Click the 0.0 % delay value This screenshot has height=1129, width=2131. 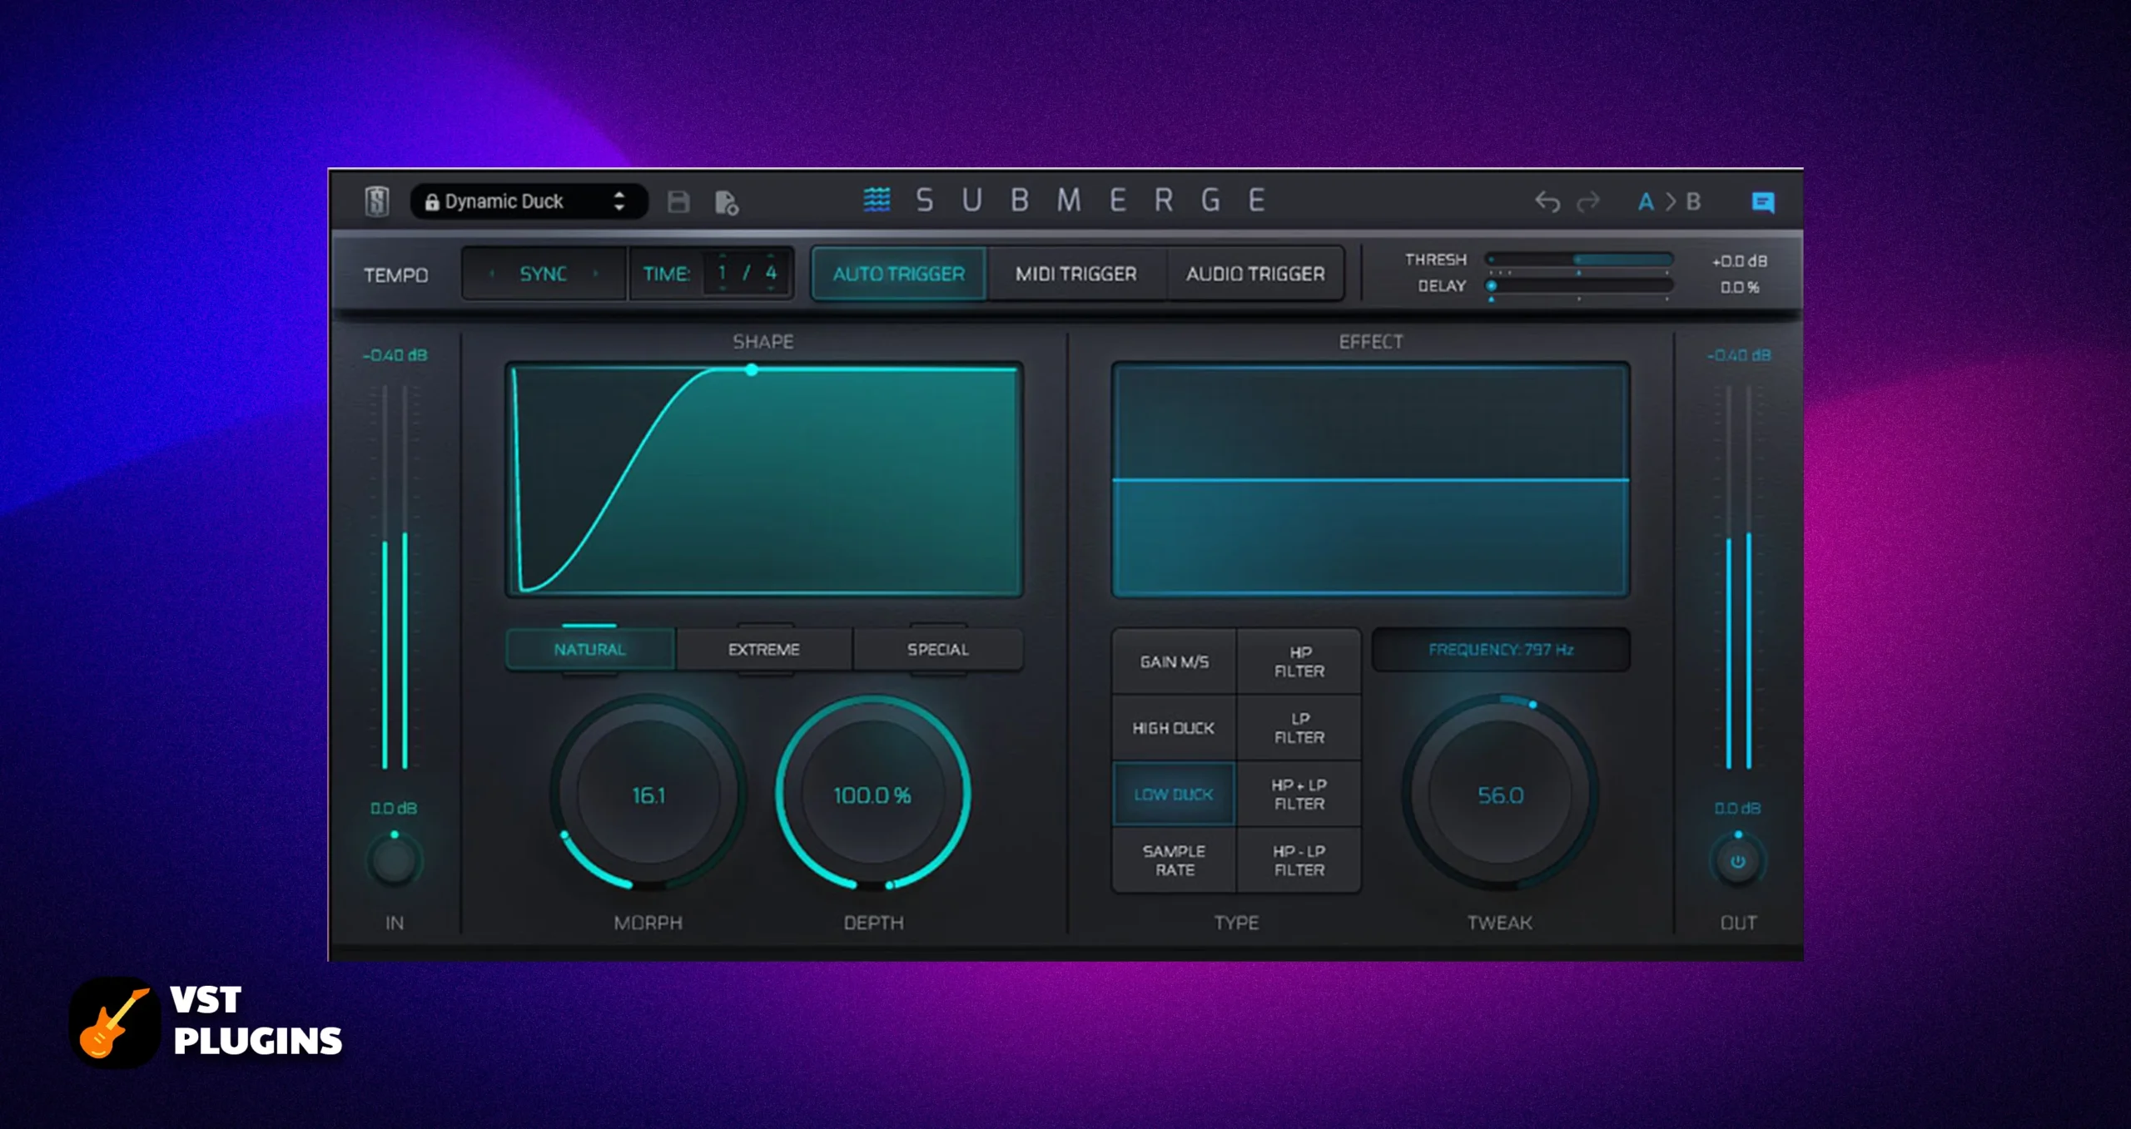click(1740, 287)
